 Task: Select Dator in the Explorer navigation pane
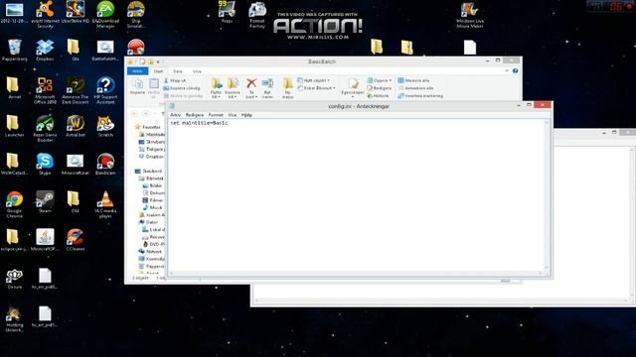(x=148, y=222)
